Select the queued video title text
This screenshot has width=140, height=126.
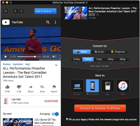112,10
